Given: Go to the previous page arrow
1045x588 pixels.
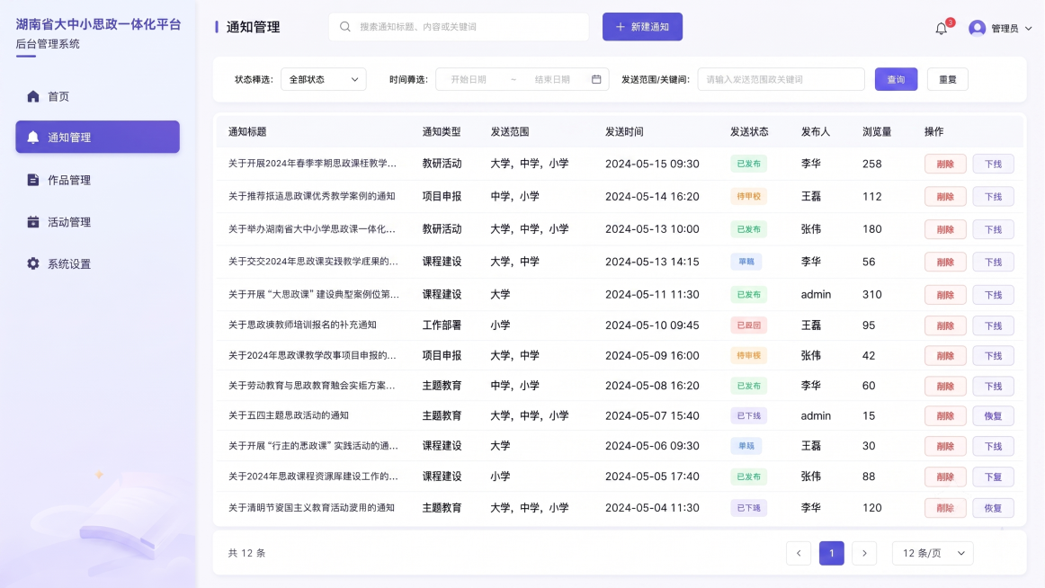Looking at the screenshot, I should tap(799, 553).
